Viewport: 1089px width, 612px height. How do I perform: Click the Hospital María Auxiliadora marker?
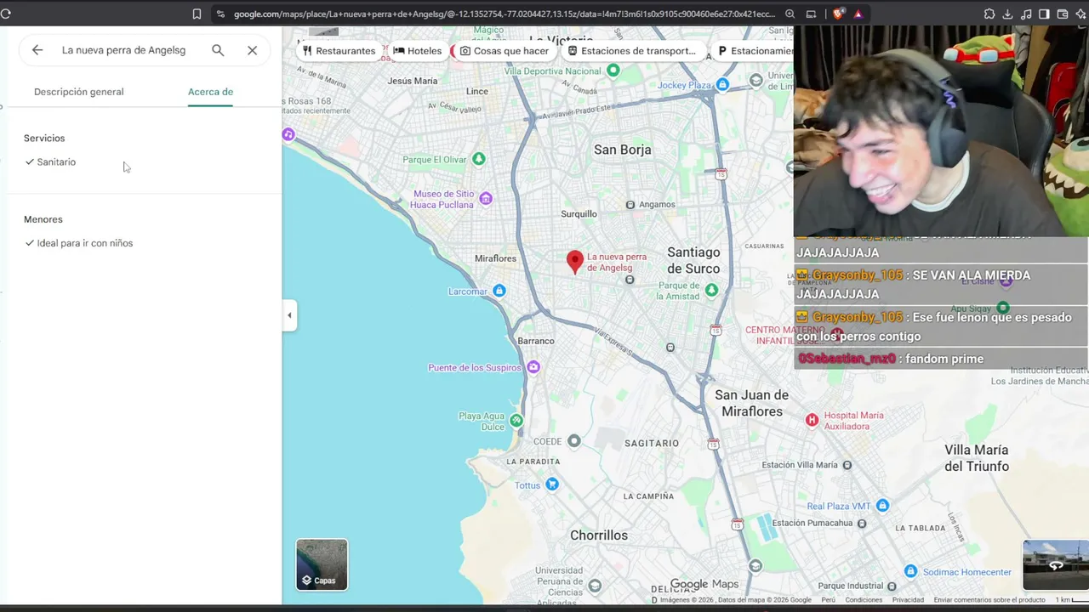(812, 420)
